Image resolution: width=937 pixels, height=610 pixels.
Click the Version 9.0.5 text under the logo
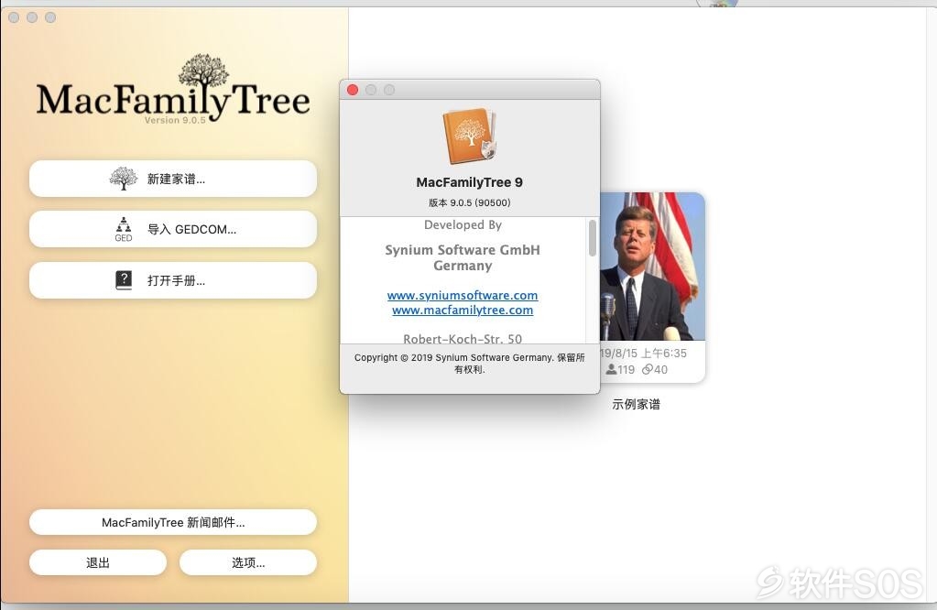[175, 120]
